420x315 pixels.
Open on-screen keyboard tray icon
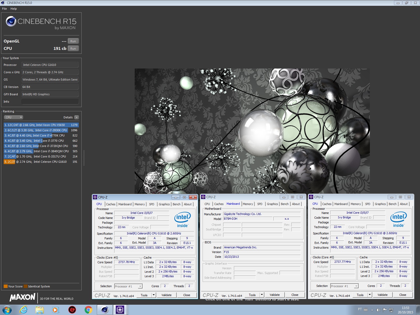366,309
